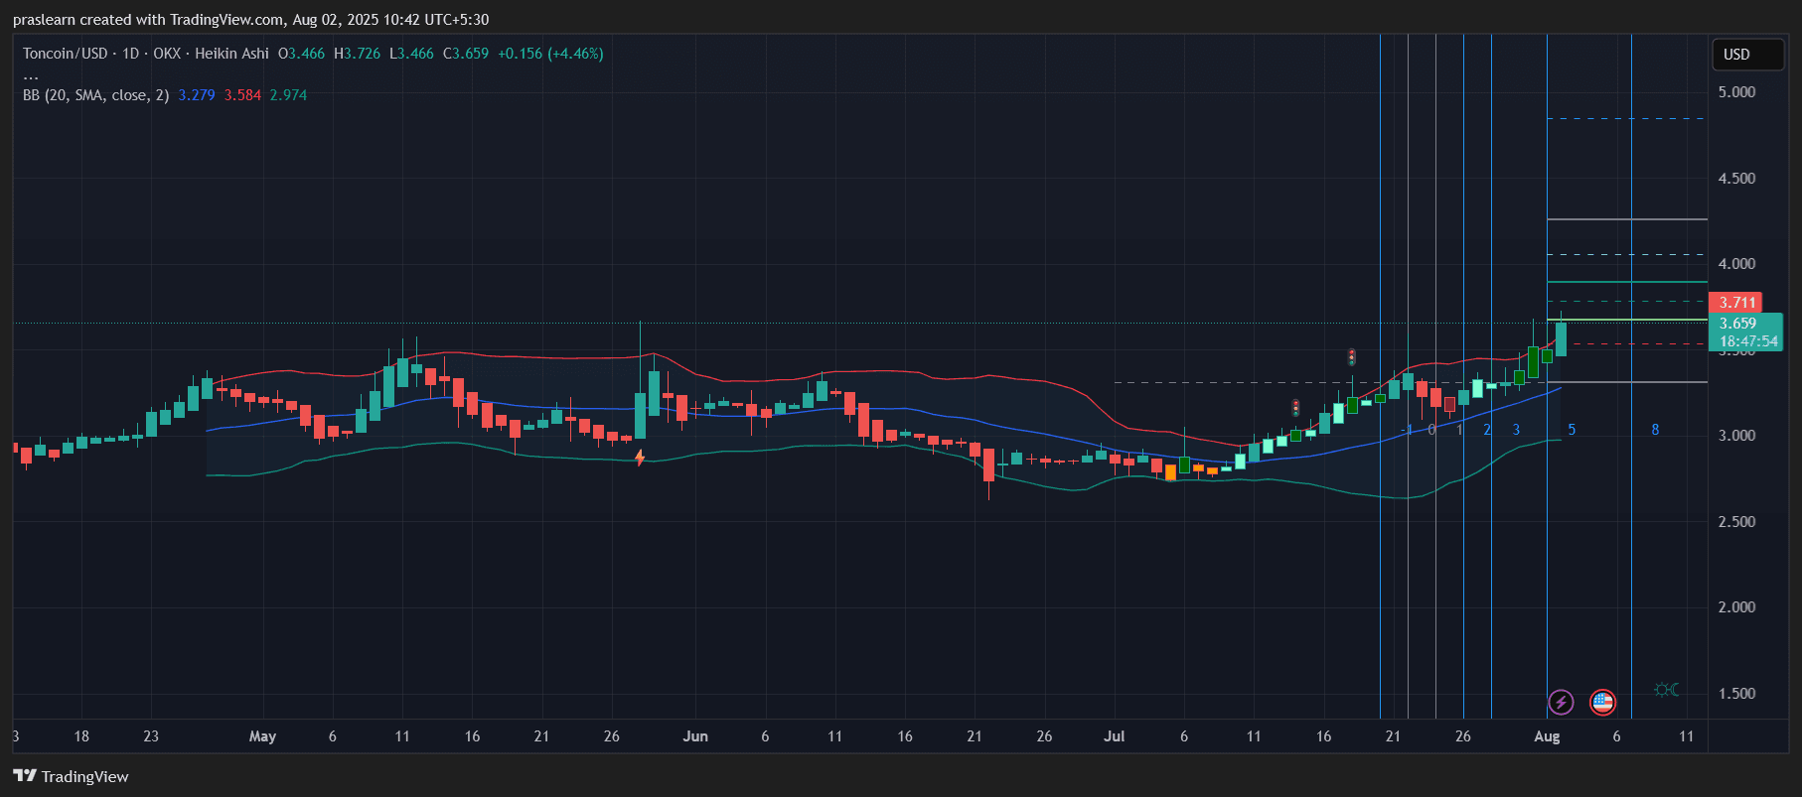Select the BB (20, SMA, close, 2) indicator
Viewport: 1802px width, 797px height.
(95, 95)
